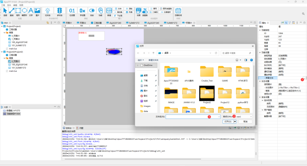The width and height of the screenshot is (307, 166).
Task: Click the 取消 cancel button
Action: 245,121
